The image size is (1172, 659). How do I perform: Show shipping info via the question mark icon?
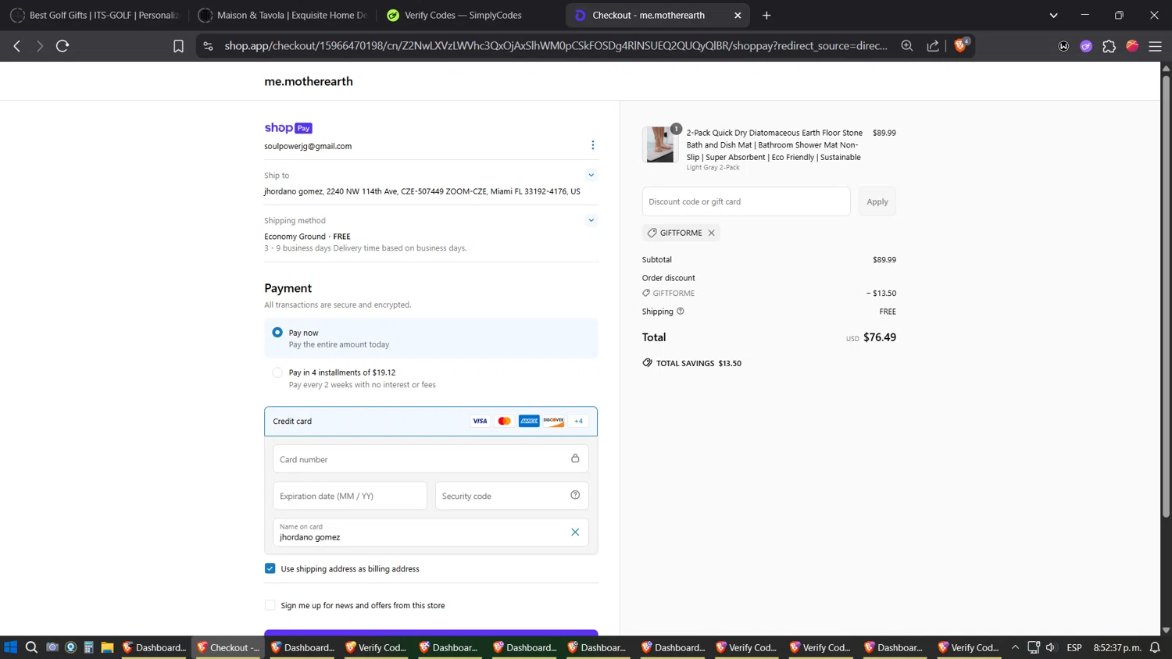(x=680, y=311)
